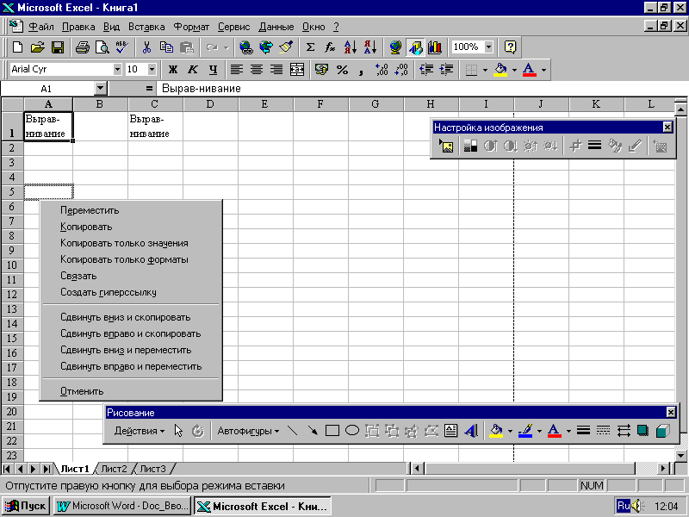Apply yellow fill color bucket in formatting toolbar

pos(500,70)
